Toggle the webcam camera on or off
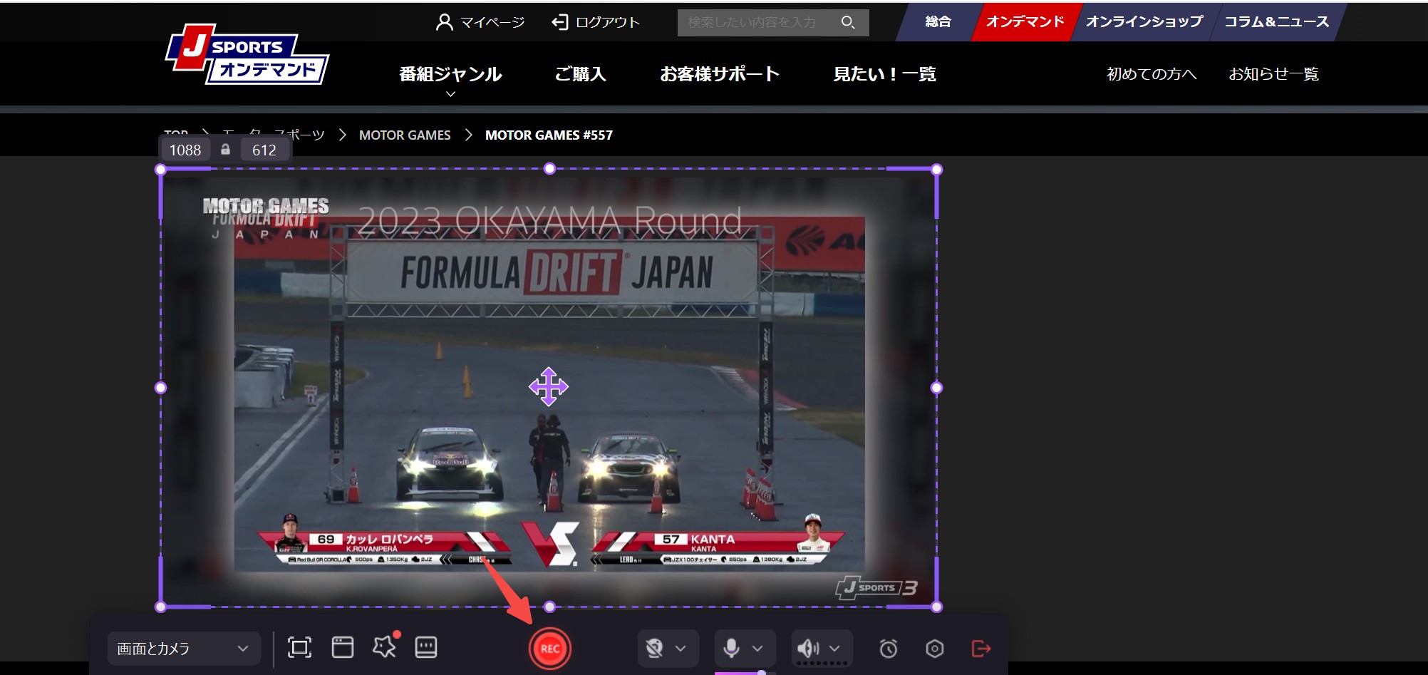Screen dimensions: 1428x675 [x=654, y=649]
